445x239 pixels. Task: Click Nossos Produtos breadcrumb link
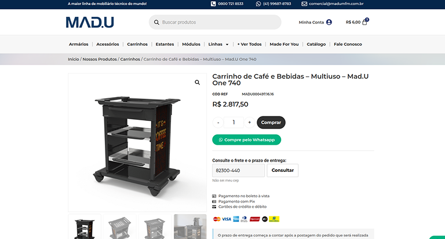pyautogui.click(x=100, y=59)
